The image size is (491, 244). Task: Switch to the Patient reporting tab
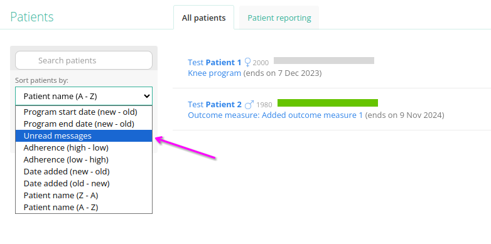point(279,18)
